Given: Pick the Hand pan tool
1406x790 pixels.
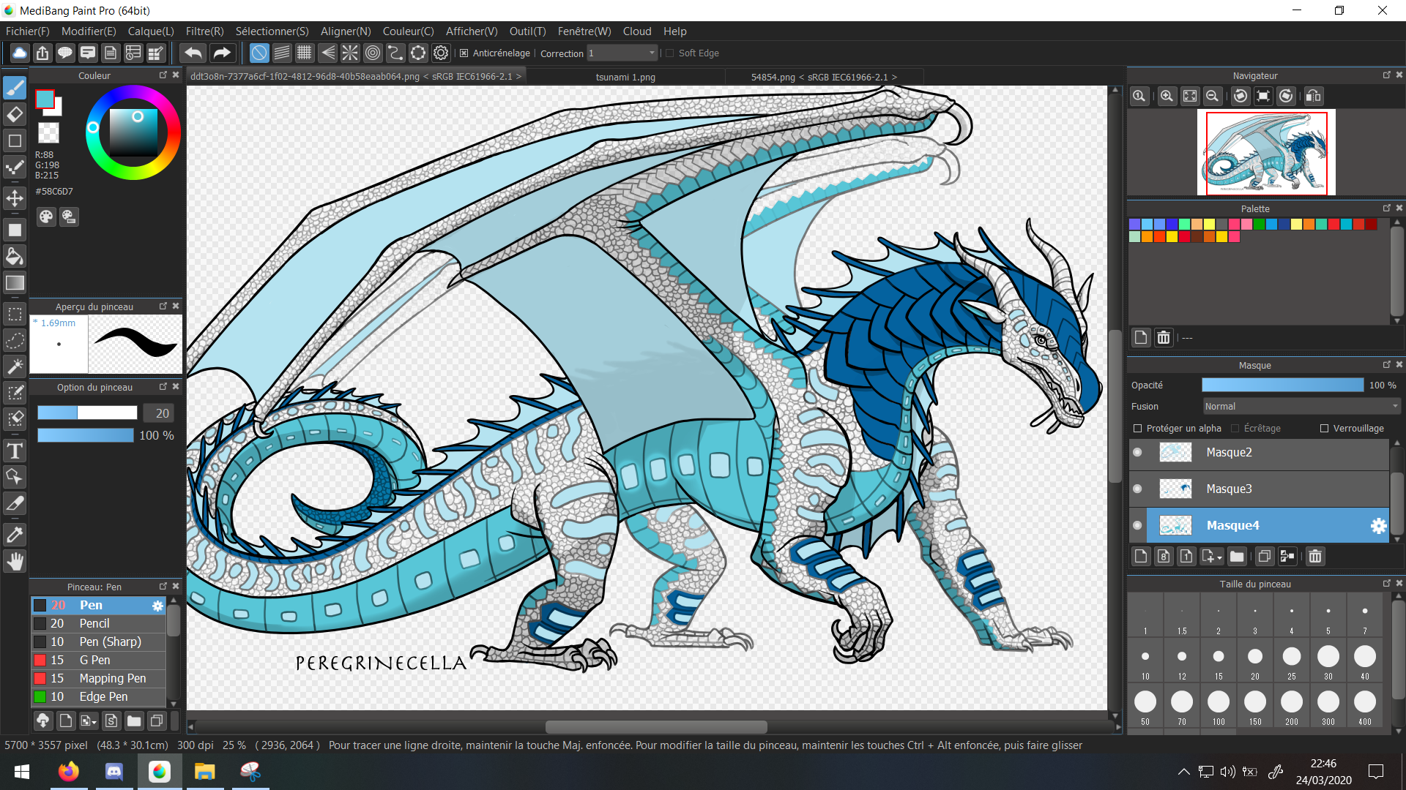Looking at the screenshot, I should 15,562.
